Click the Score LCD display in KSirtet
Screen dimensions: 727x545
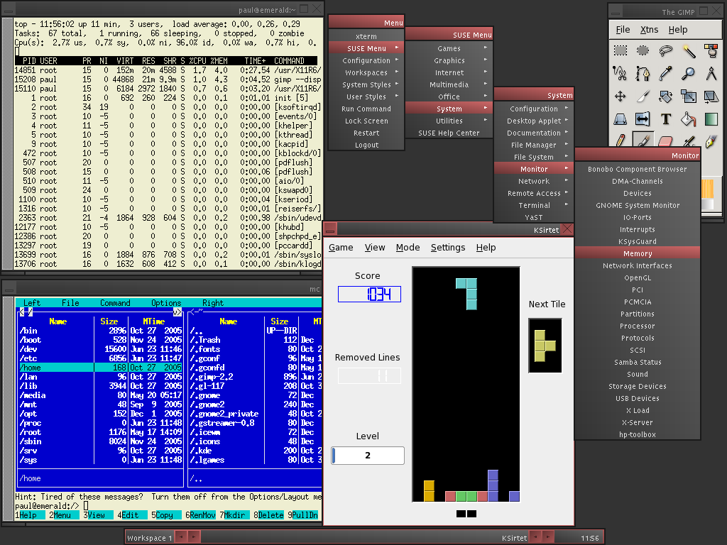tap(369, 294)
